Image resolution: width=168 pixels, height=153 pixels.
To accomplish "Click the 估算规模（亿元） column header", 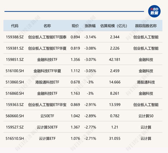I will [114, 26].
